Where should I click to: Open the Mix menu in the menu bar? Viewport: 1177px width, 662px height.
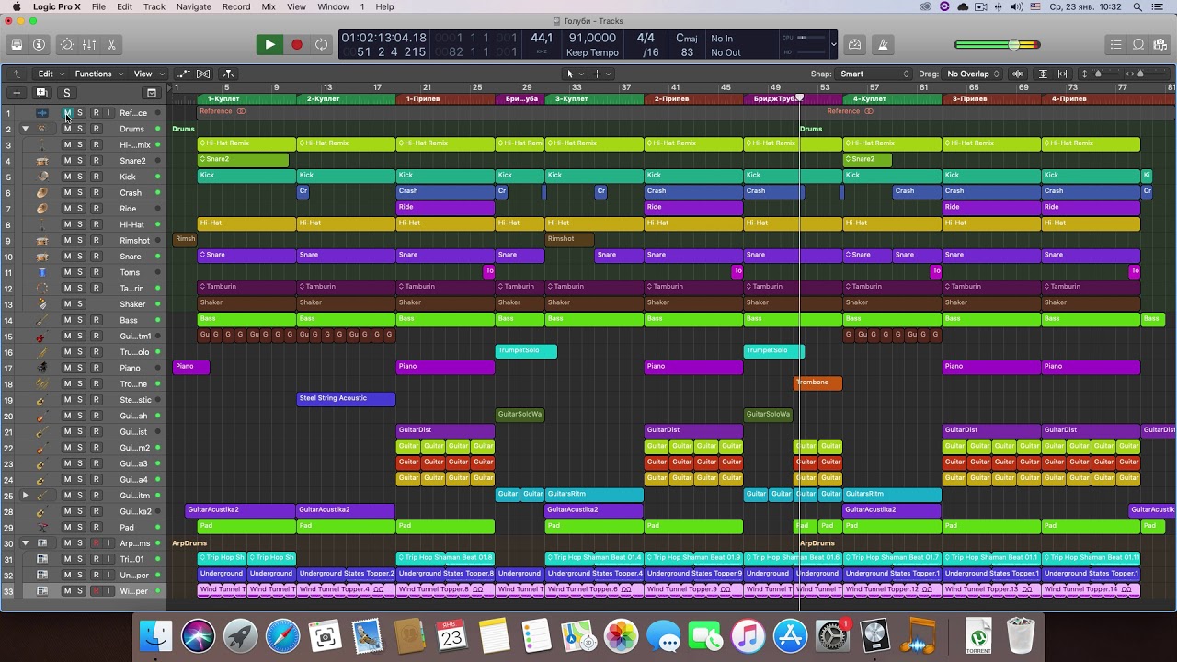click(269, 6)
